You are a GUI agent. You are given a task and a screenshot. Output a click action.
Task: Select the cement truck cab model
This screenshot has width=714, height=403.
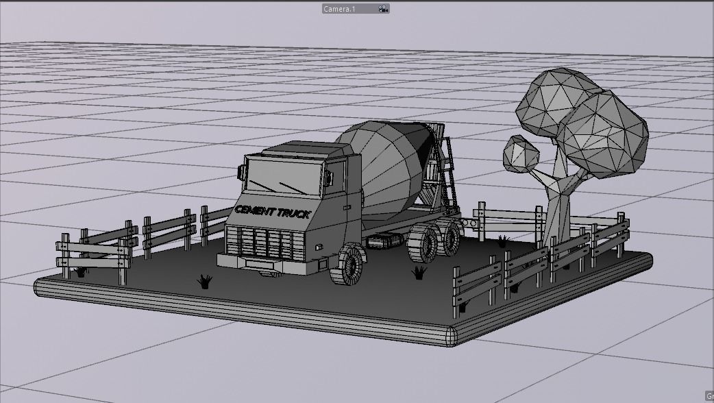pyautogui.click(x=289, y=207)
